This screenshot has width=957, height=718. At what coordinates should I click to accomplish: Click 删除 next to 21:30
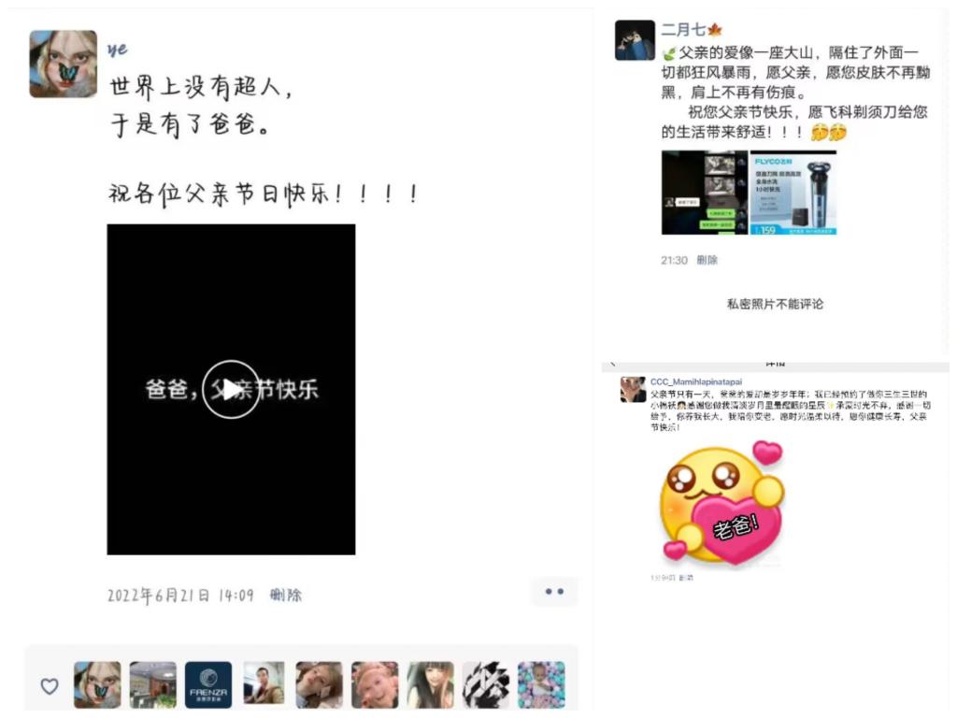[x=707, y=260]
